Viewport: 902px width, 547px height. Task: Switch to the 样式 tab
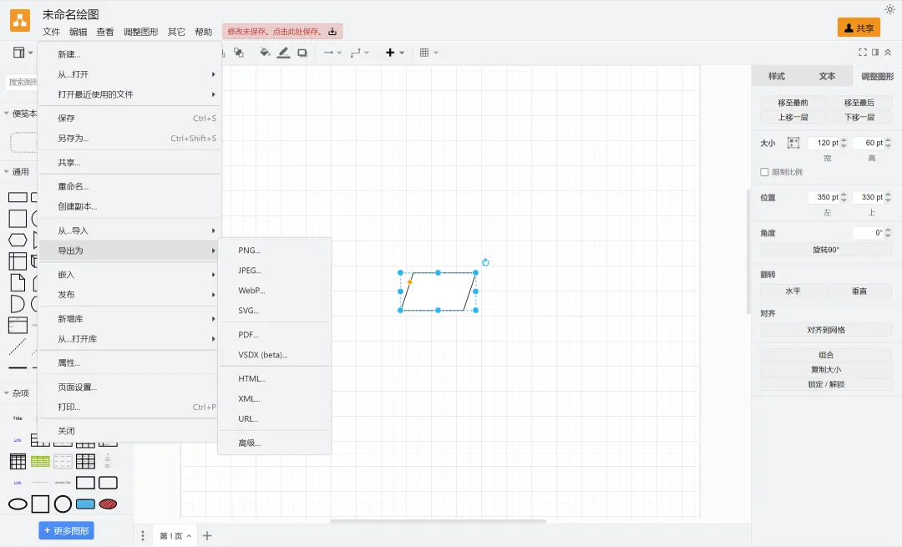tap(776, 76)
